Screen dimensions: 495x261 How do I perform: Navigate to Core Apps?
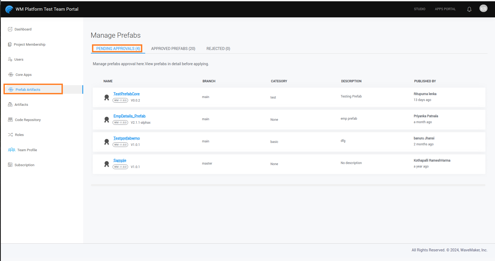click(23, 75)
